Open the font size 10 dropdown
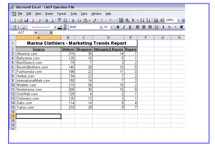215x147 pixels. coord(112,27)
